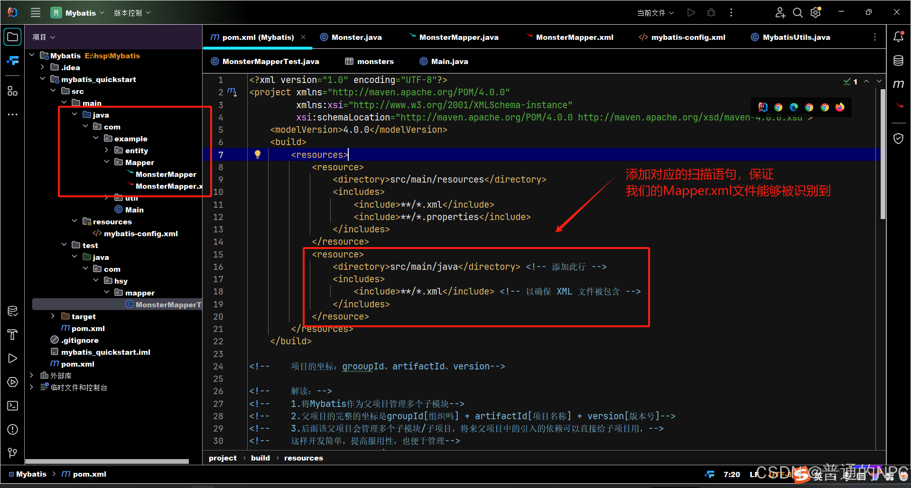The width and height of the screenshot is (911, 488).
Task: Switch to MonsterMapperTest.java tab
Action: point(265,61)
